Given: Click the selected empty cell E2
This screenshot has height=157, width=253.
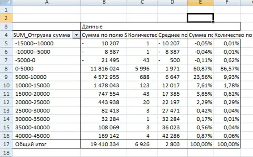Looking at the screenshot, I should coord(200,18).
